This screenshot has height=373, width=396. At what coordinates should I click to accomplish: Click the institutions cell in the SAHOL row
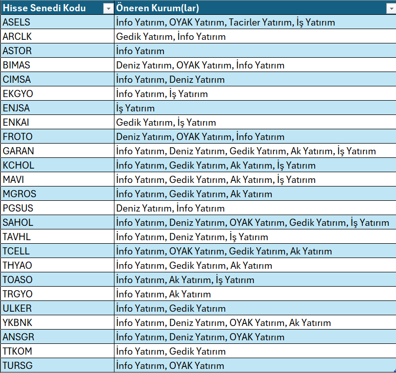[x=255, y=222]
